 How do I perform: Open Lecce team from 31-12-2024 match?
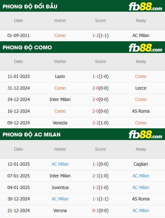[x=141, y=88]
